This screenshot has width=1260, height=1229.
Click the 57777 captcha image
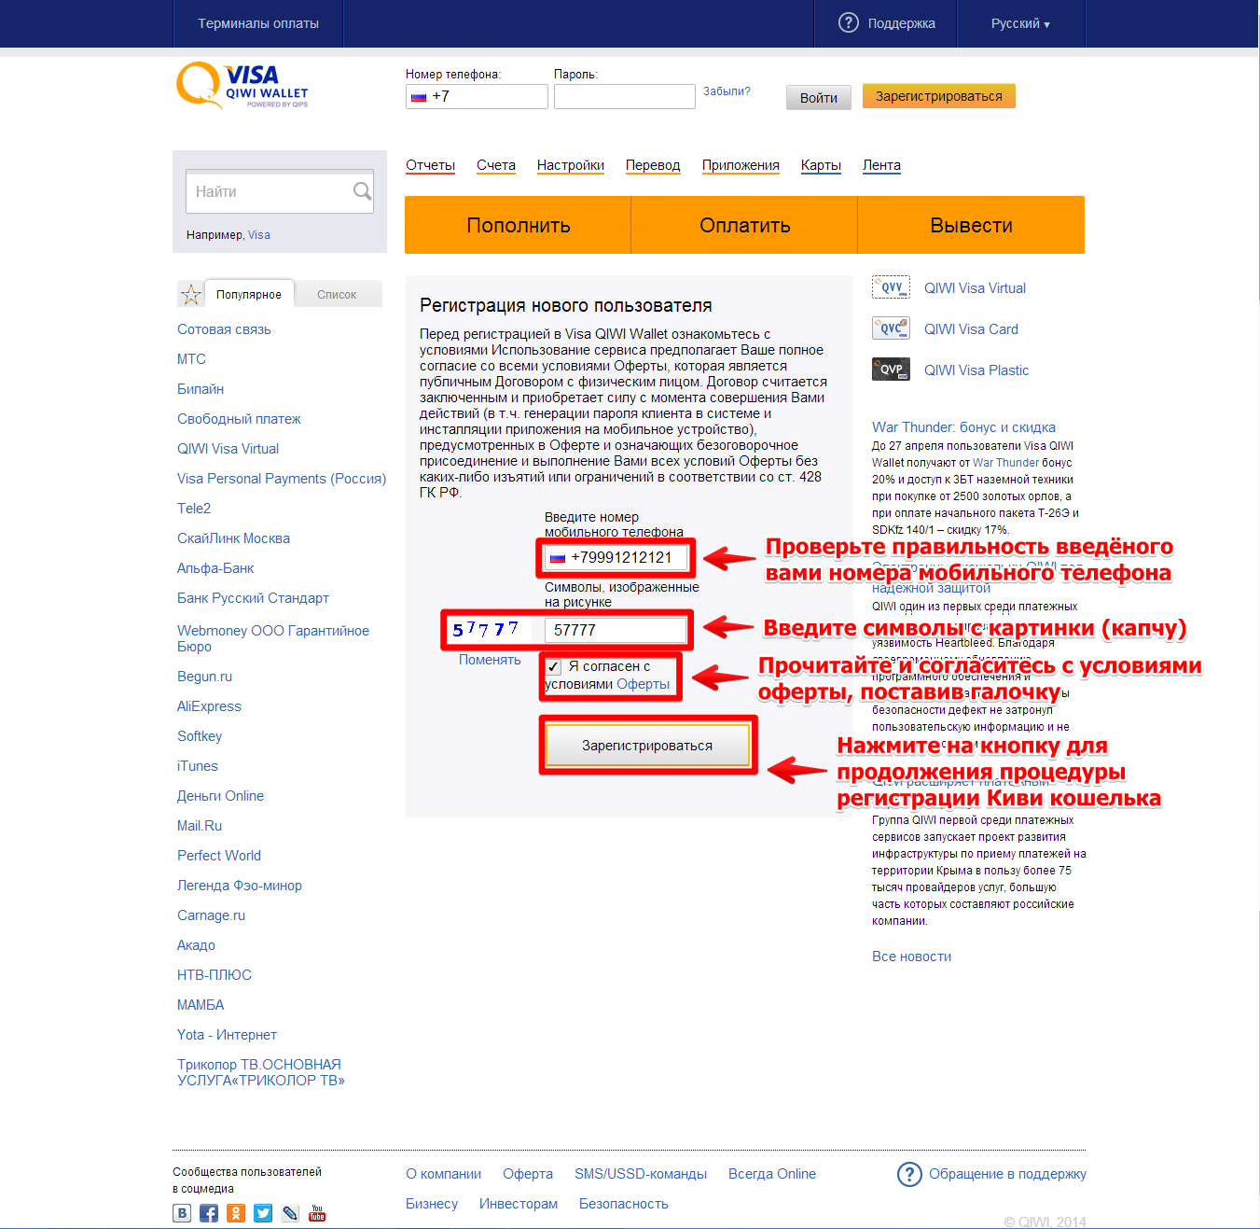click(487, 630)
